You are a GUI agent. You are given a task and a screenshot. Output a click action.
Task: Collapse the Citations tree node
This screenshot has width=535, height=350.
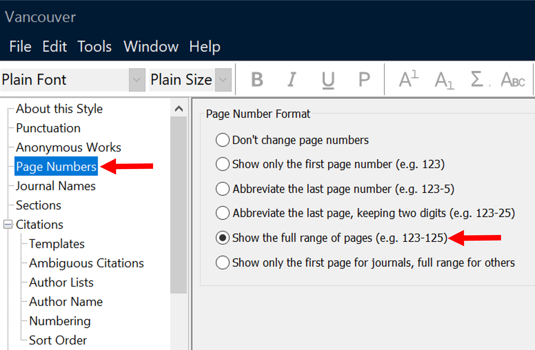(x=8, y=224)
